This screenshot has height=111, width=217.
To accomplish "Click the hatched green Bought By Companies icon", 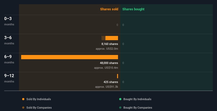I will (120, 108).
